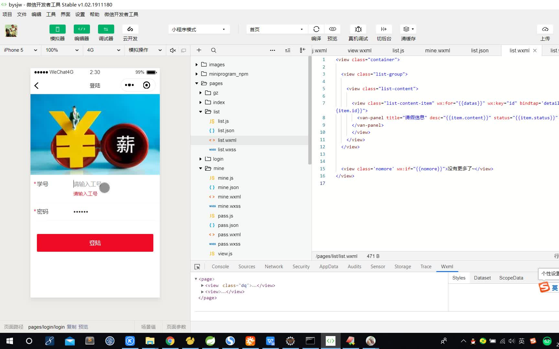559x349 pixels.
Task: Open pass.js in file tree
Action: tap(225, 216)
